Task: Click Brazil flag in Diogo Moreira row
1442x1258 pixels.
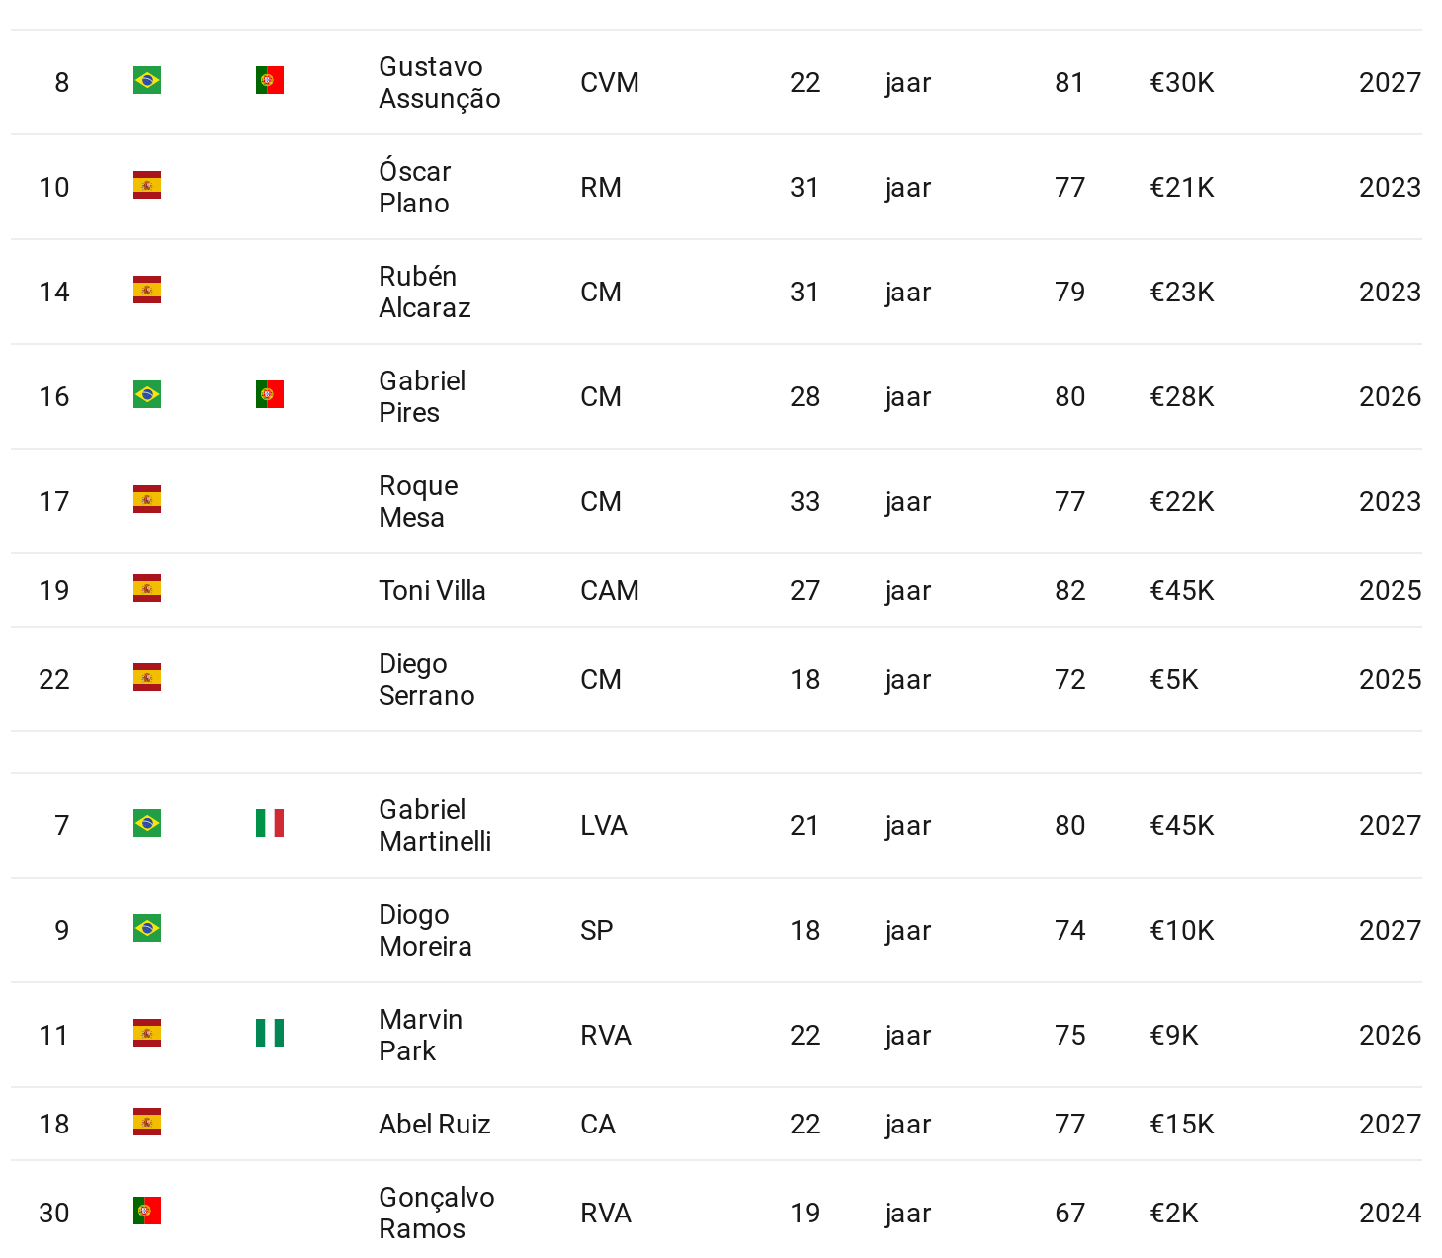Action: pos(147,928)
